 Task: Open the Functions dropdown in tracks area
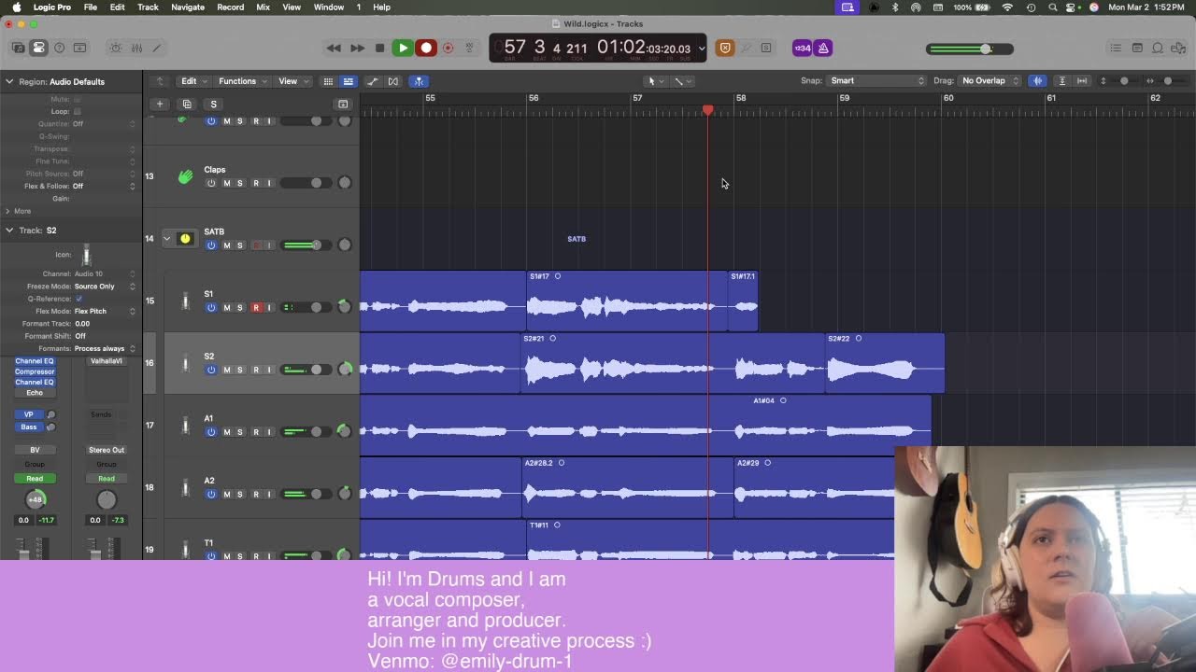tap(242, 81)
